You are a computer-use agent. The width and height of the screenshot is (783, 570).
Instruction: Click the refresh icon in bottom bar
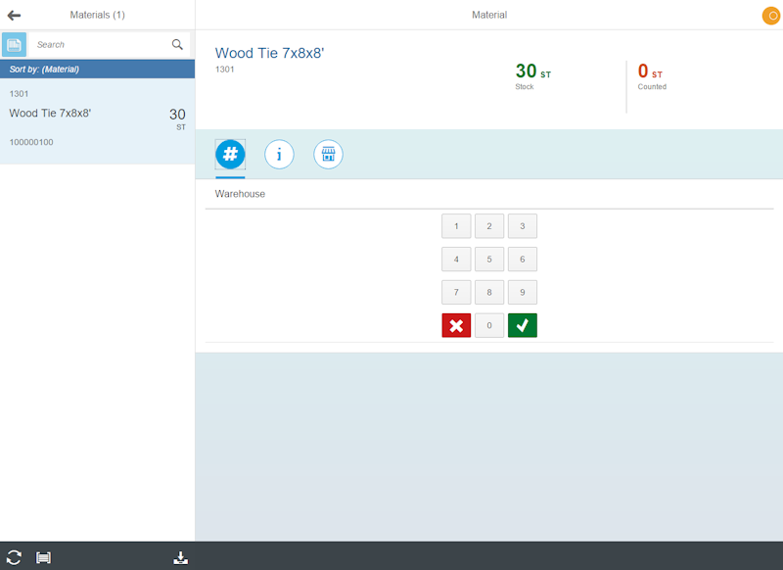pos(14,557)
